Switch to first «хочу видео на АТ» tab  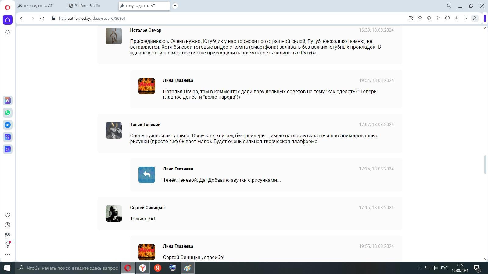pos(38,6)
